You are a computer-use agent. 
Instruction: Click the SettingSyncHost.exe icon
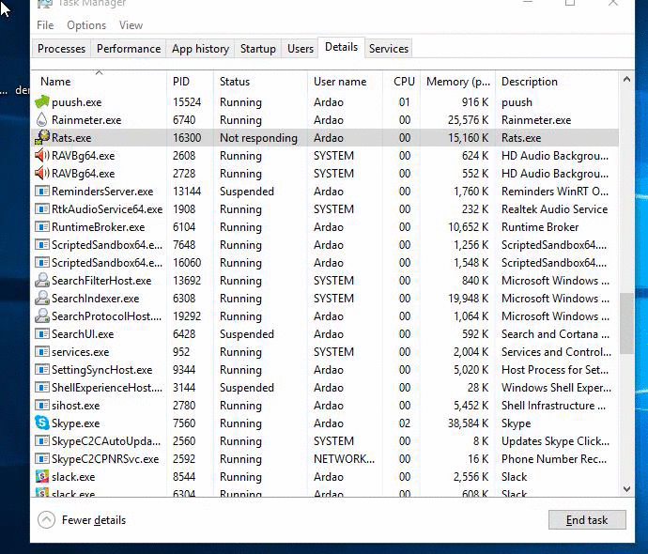click(x=41, y=369)
